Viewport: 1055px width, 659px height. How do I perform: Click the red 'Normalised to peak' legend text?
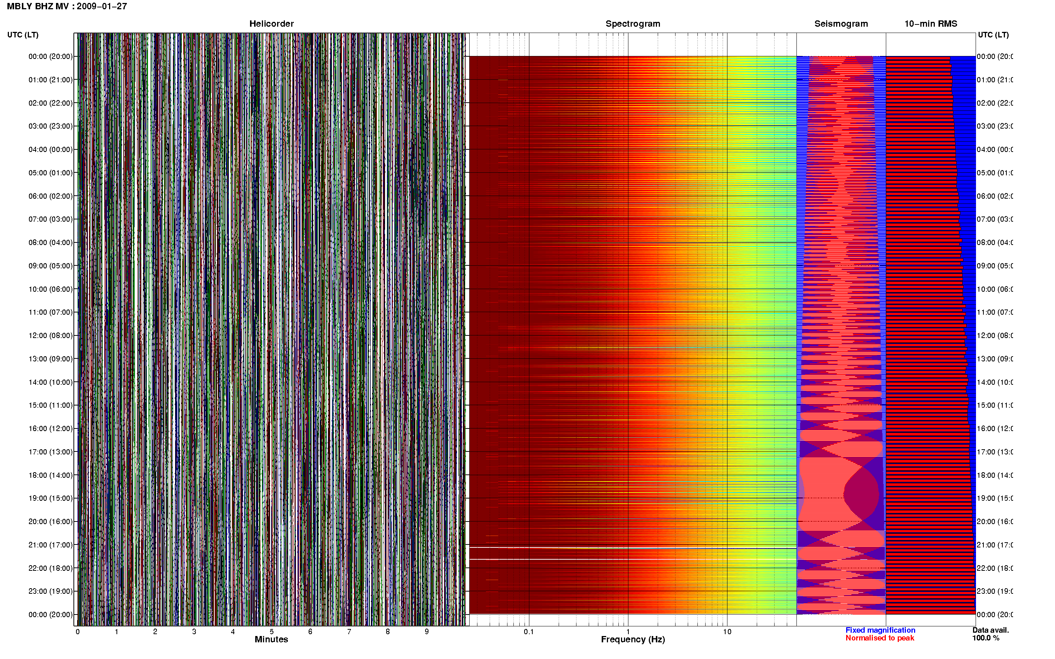pyautogui.click(x=880, y=638)
